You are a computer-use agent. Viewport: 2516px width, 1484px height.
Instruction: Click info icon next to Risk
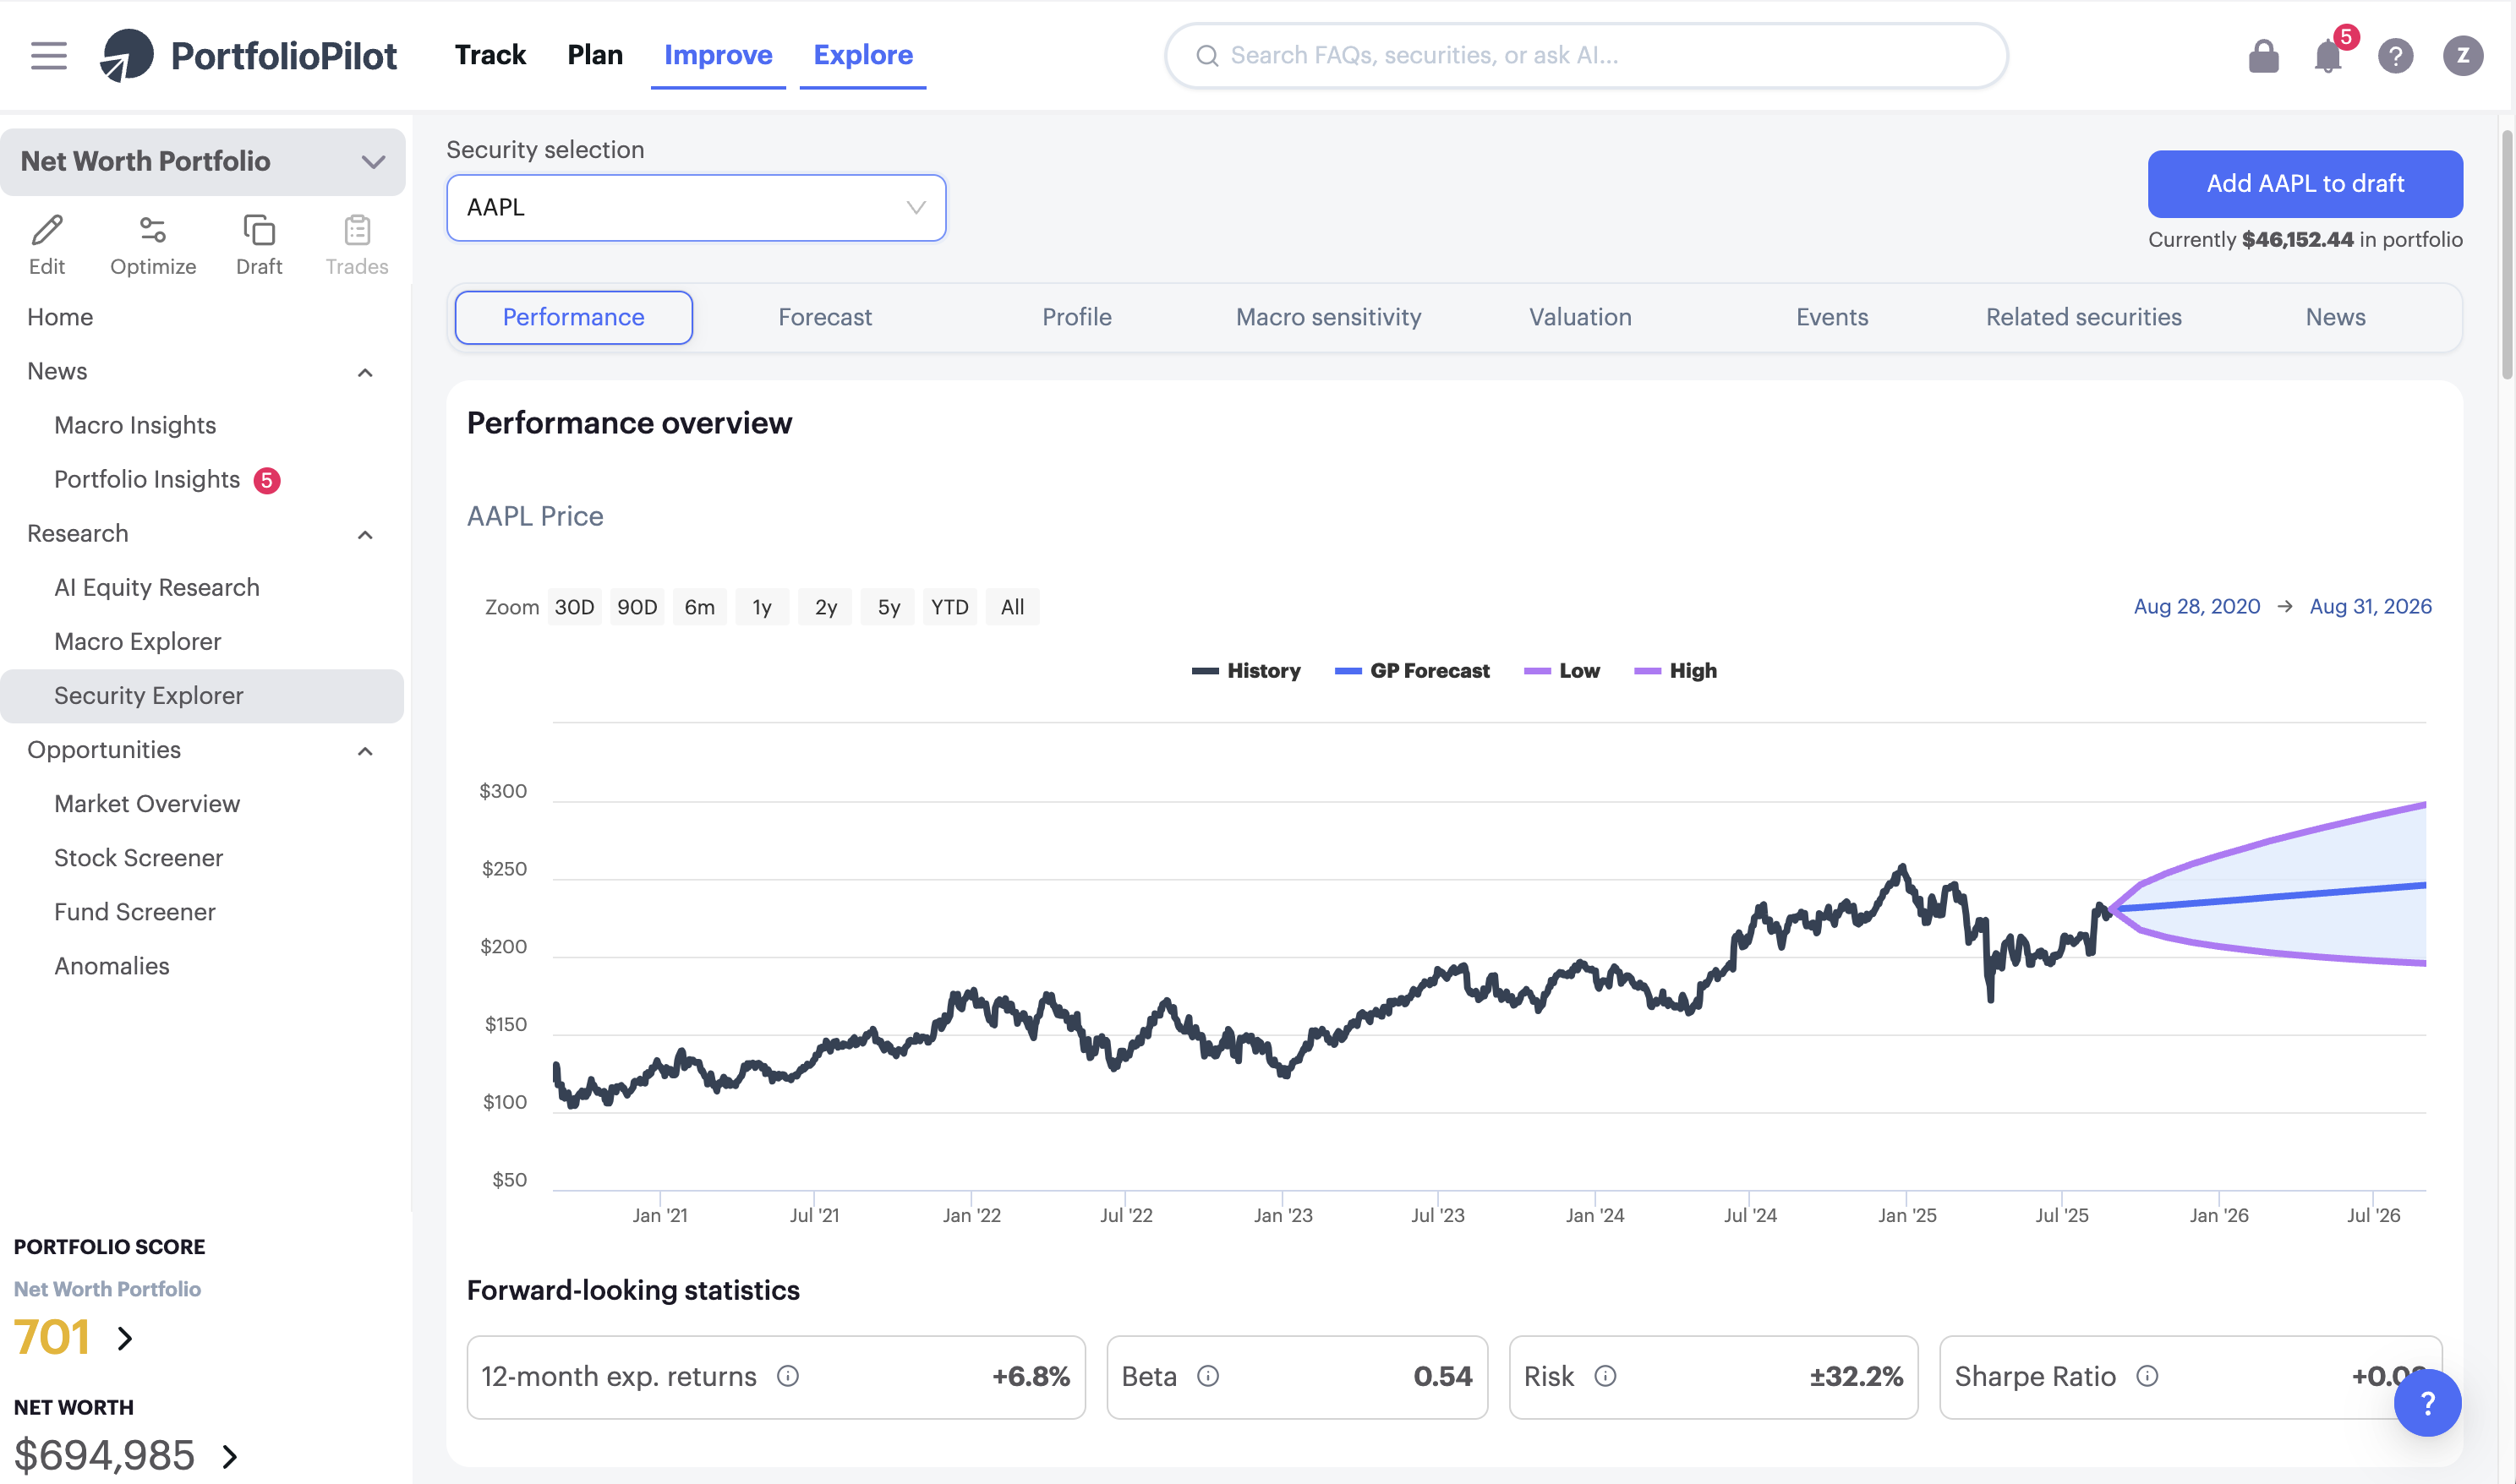click(1605, 1376)
